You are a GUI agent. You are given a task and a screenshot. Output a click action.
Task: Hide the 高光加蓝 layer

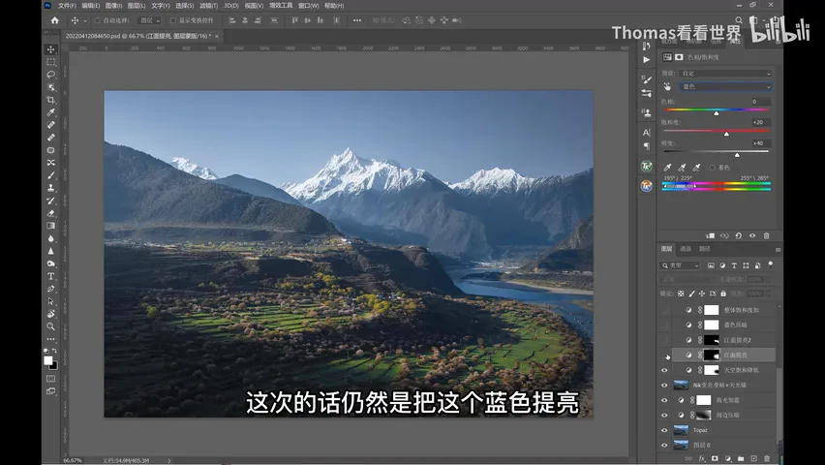(x=664, y=400)
